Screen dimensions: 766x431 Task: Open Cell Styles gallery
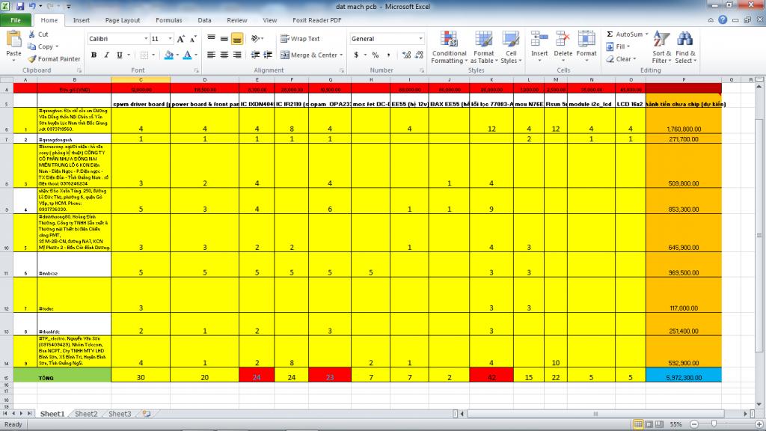(511, 47)
